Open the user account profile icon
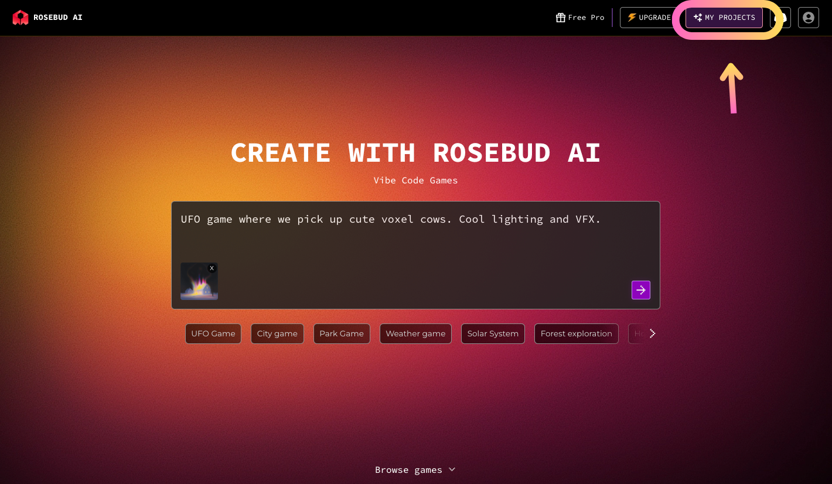This screenshot has width=832, height=484. point(809,18)
